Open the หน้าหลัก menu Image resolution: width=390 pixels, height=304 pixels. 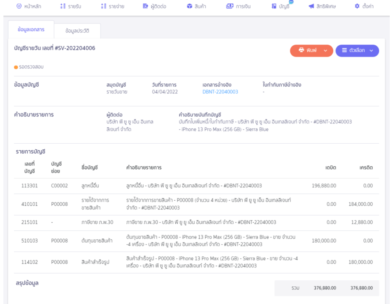click(x=29, y=6)
